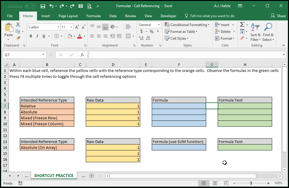The height and width of the screenshot is (188, 289).
Task: Click the Print Preview icon in title bar
Action: tap(89, 6)
